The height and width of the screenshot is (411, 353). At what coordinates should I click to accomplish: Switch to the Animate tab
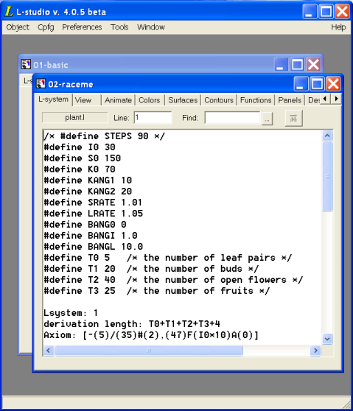(118, 100)
